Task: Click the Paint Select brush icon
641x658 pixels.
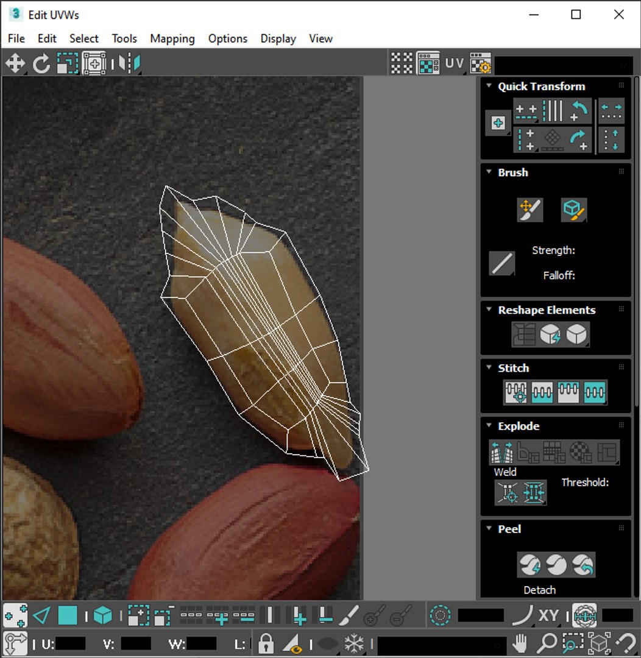Action: click(x=349, y=616)
